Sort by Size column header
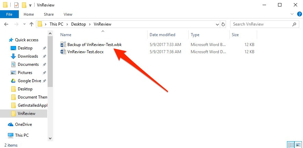The width and height of the screenshot is (303, 148). pyautogui.click(x=235, y=35)
